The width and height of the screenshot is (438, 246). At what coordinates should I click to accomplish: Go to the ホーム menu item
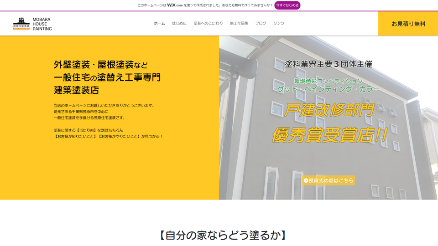159,23
